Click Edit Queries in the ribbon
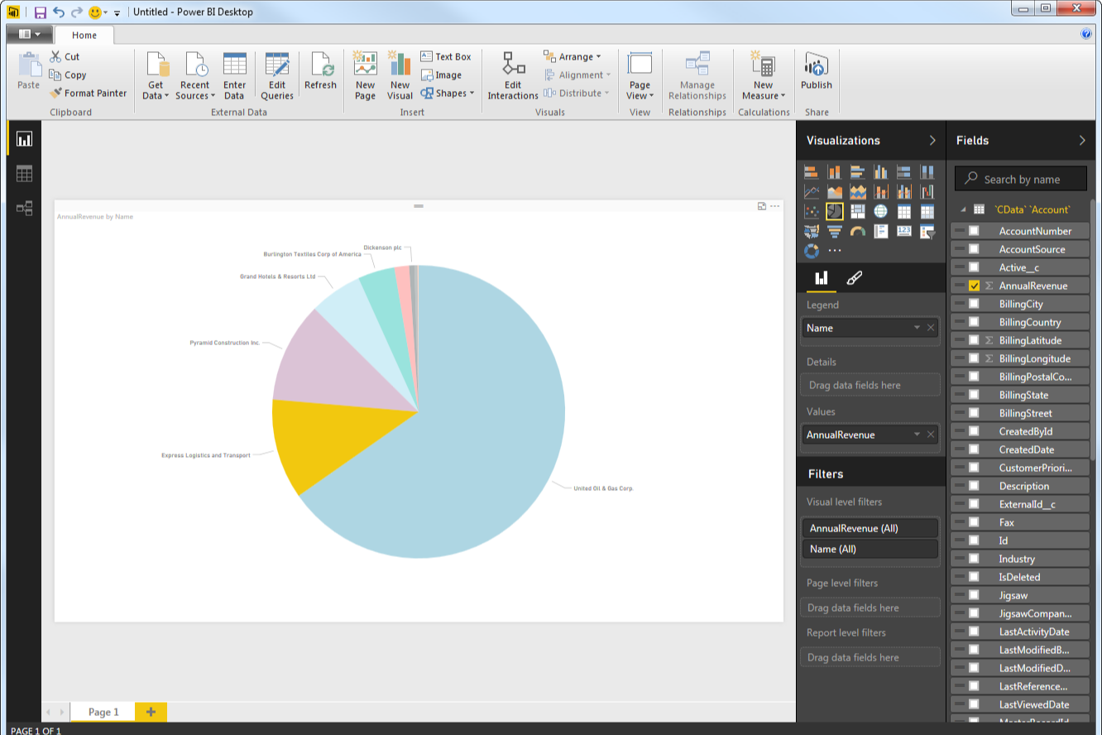1102x735 pixels. [x=277, y=77]
